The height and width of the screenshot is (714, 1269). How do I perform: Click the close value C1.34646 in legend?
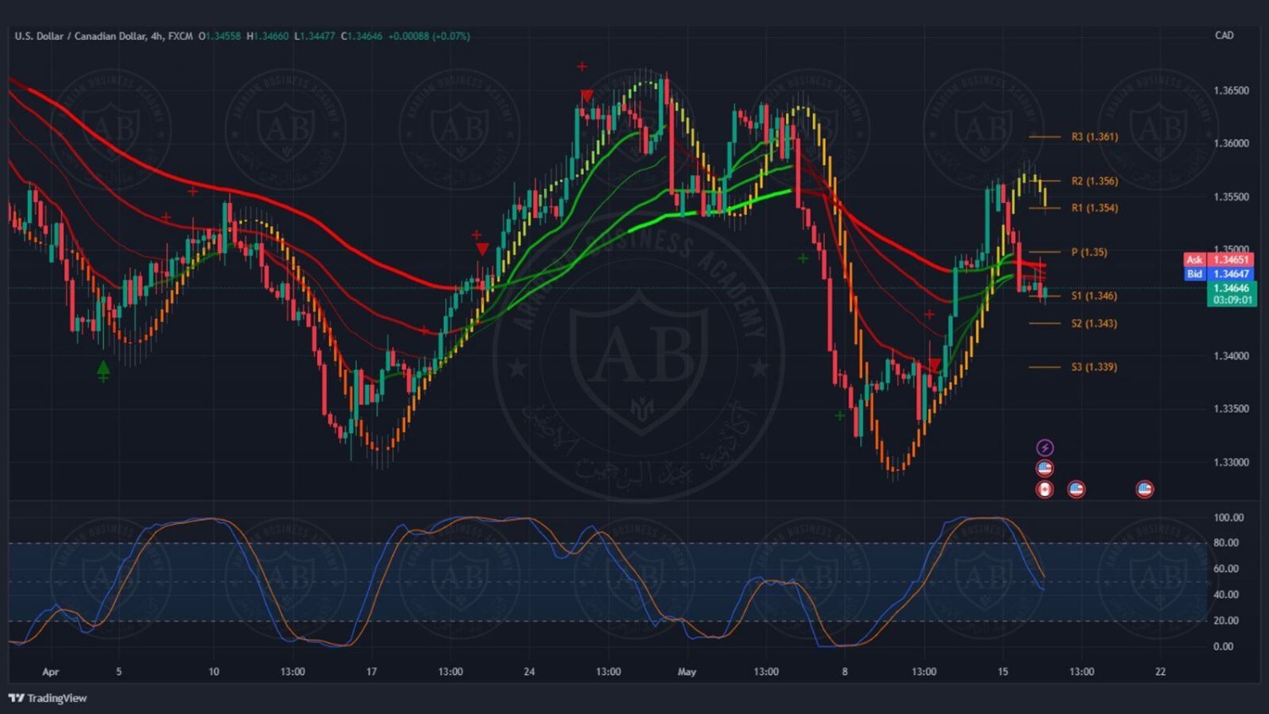(x=362, y=36)
